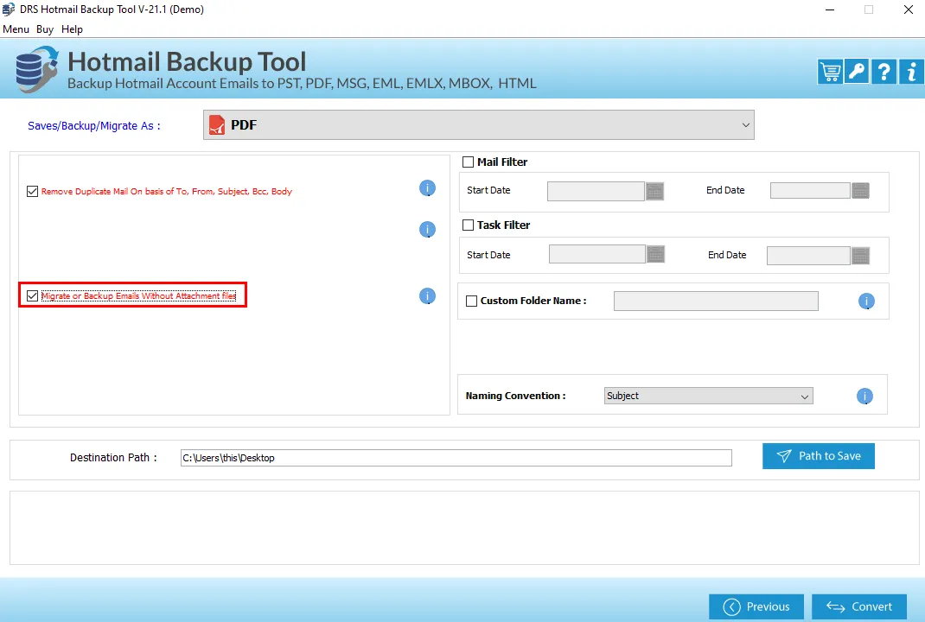Open the key activation icon
Image resolution: width=925 pixels, height=622 pixels.
click(857, 72)
